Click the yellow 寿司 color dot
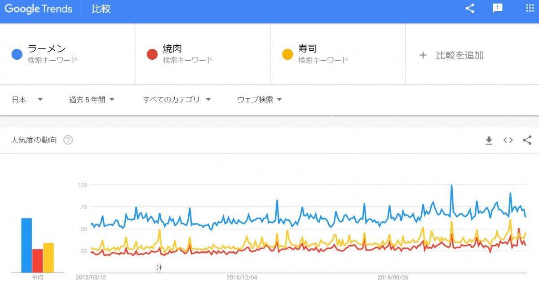 click(287, 55)
